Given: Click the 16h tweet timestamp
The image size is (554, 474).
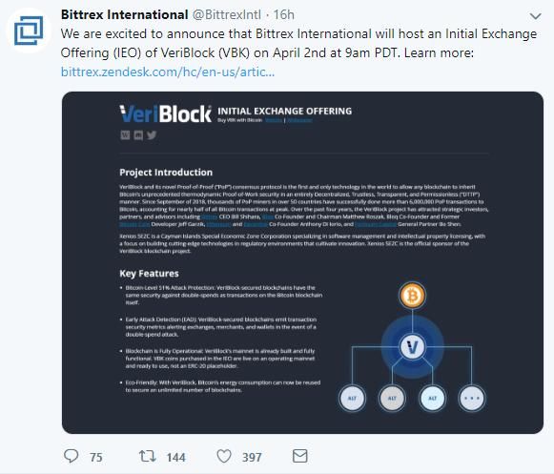Looking at the screenshot, I should pyautogui.click(x=284, y=15).
